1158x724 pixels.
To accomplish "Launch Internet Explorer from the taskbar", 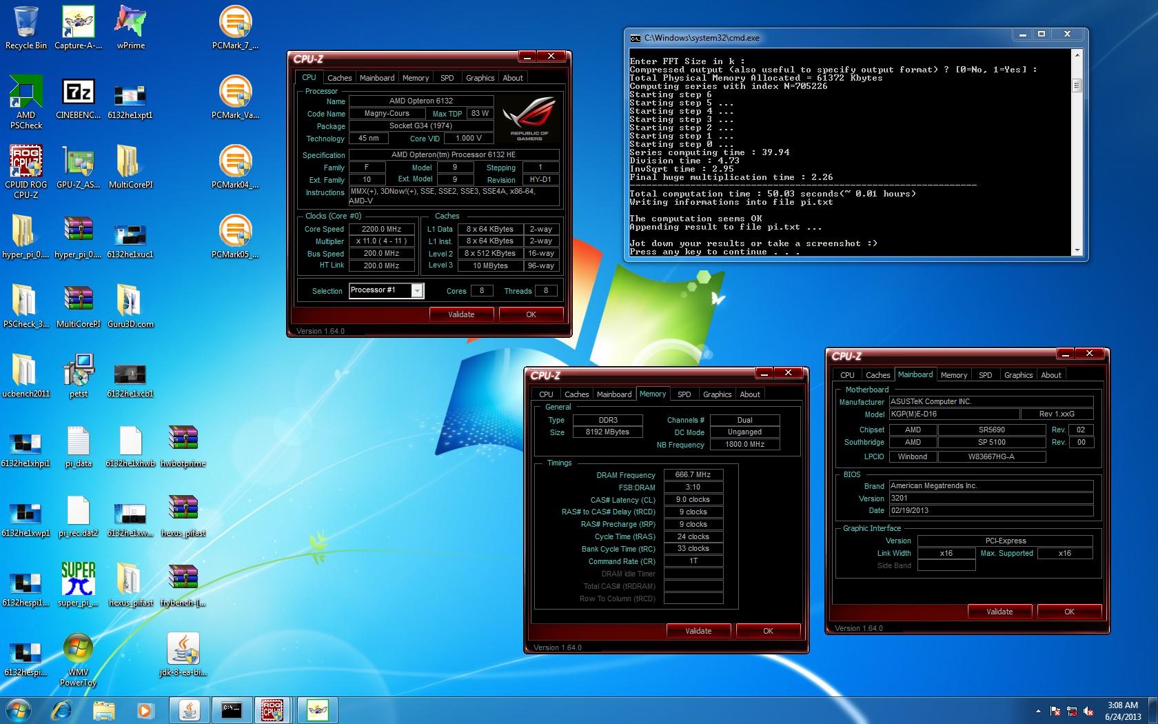I will click(x=61, y=710).
